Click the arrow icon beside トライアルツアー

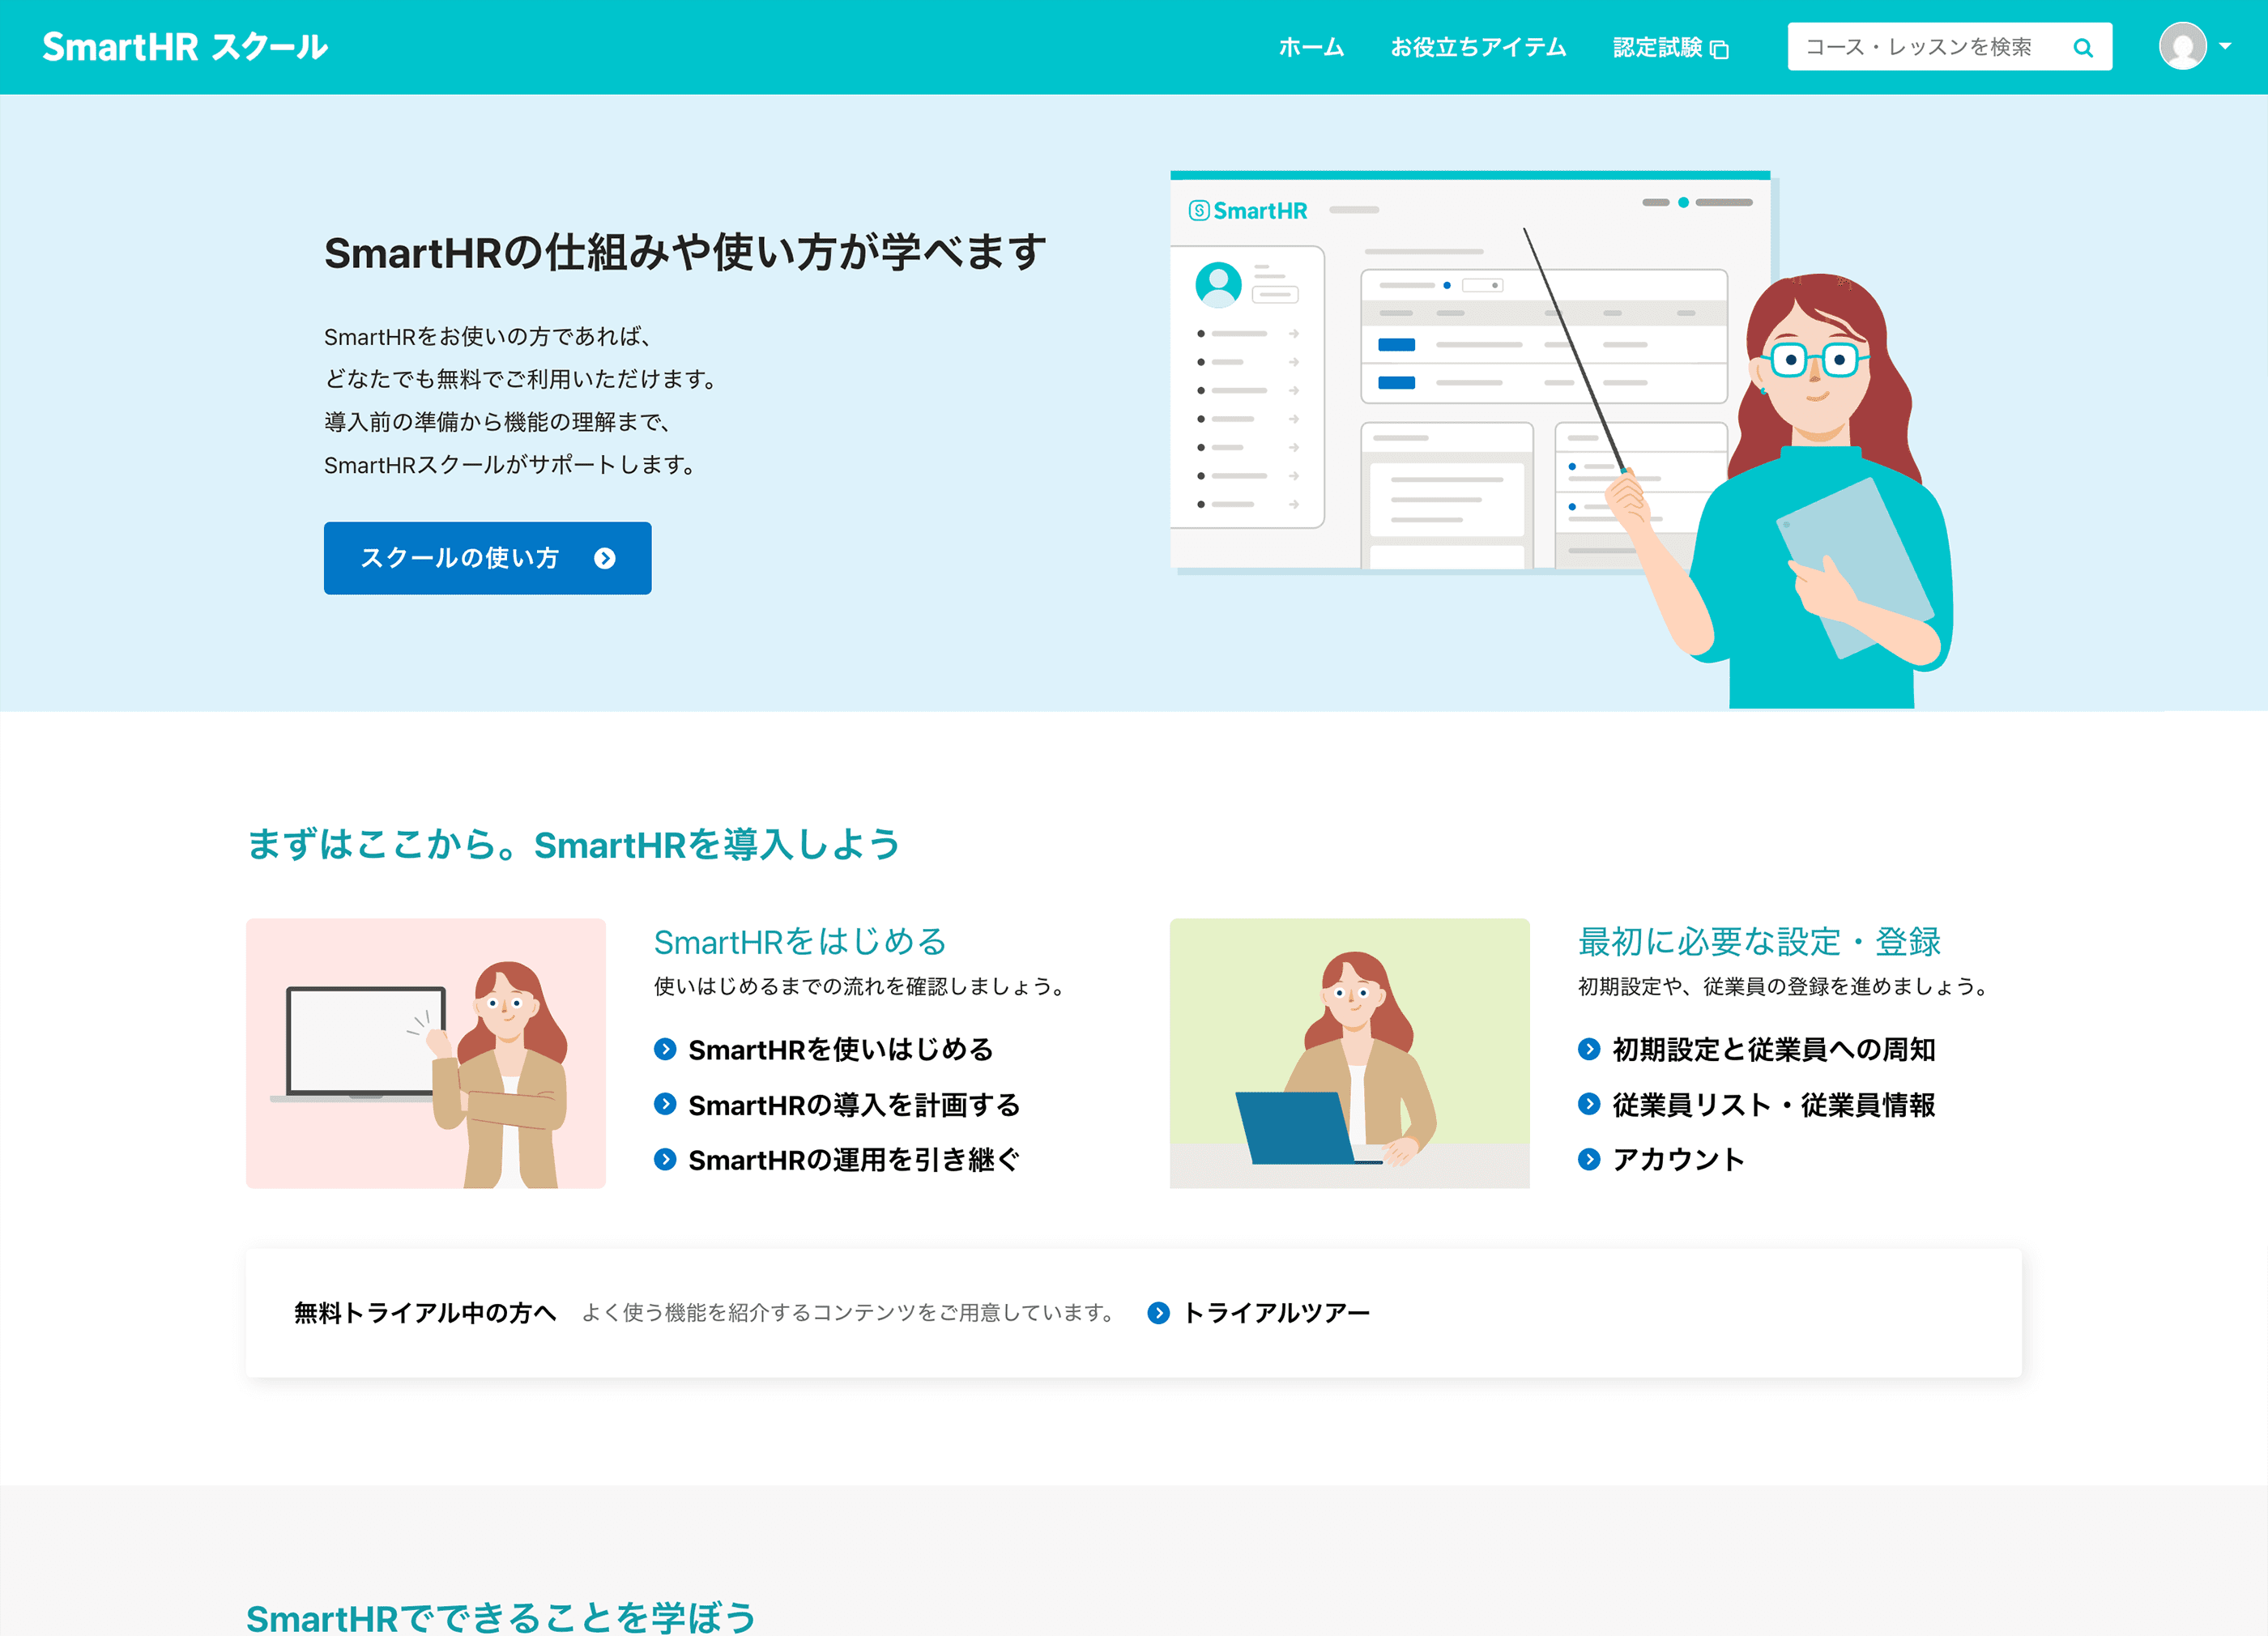(x=1158, y=1312)
